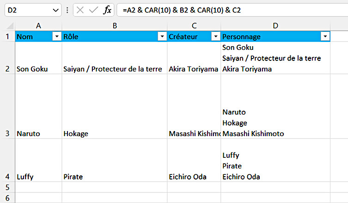Screen dimensions: 348x203
Task: Open the Créateur column filter dropdown
Action: [x=215, y=36]
